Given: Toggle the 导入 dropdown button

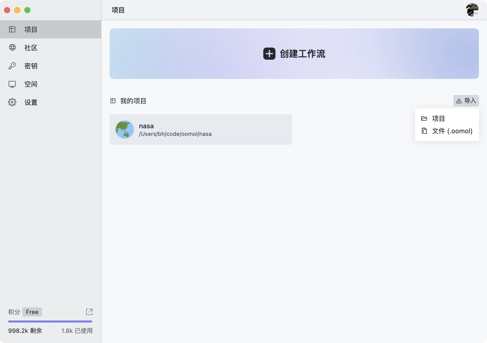Looking at the screenshot, I should (x=466, y=101).
